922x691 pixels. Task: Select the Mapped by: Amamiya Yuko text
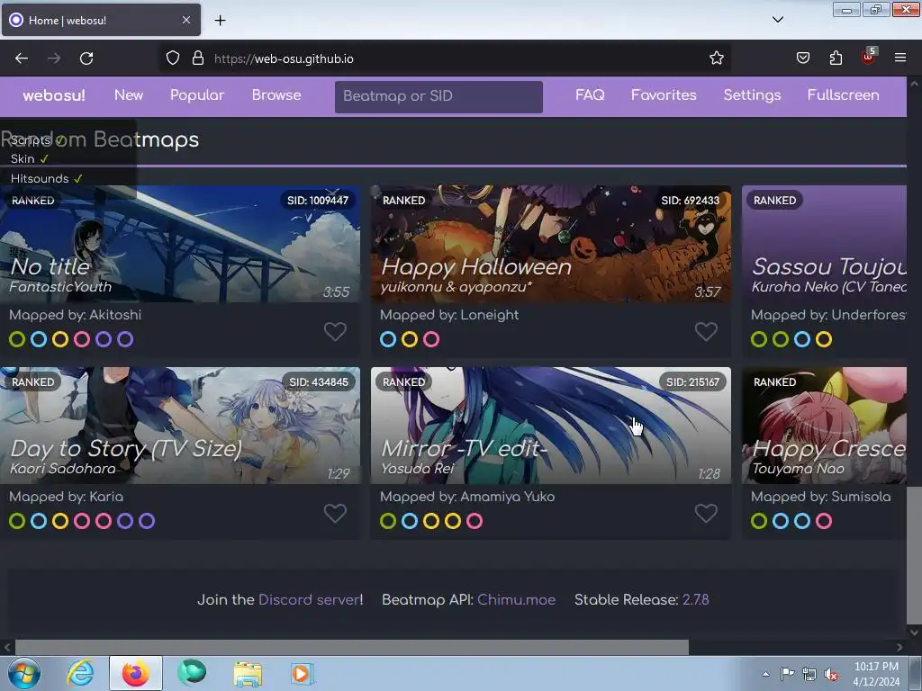(467, 497)
